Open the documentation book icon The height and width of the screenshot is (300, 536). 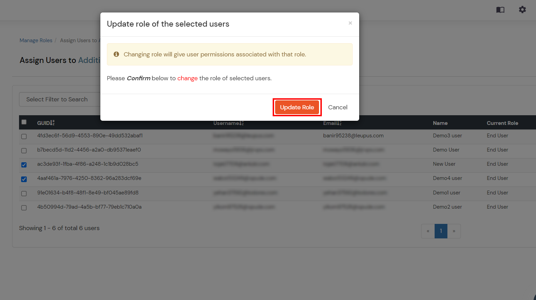point(500,10)
